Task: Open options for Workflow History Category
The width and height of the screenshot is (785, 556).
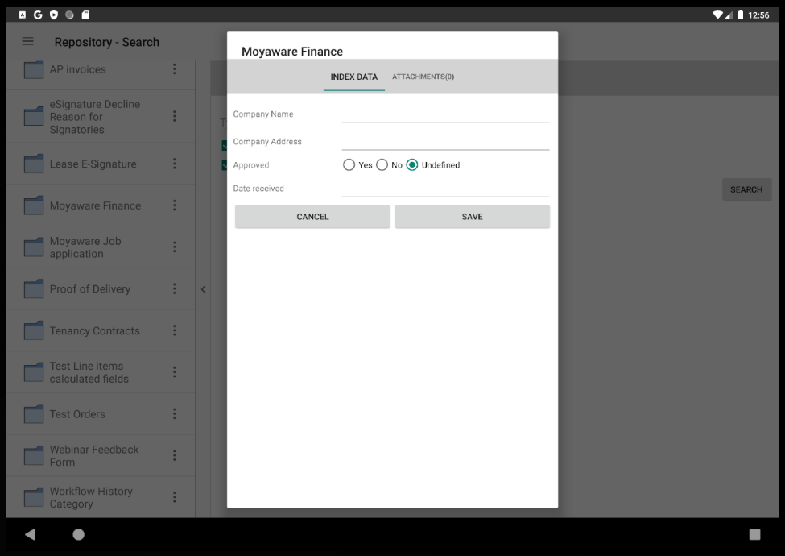Action: coord(174,497)
